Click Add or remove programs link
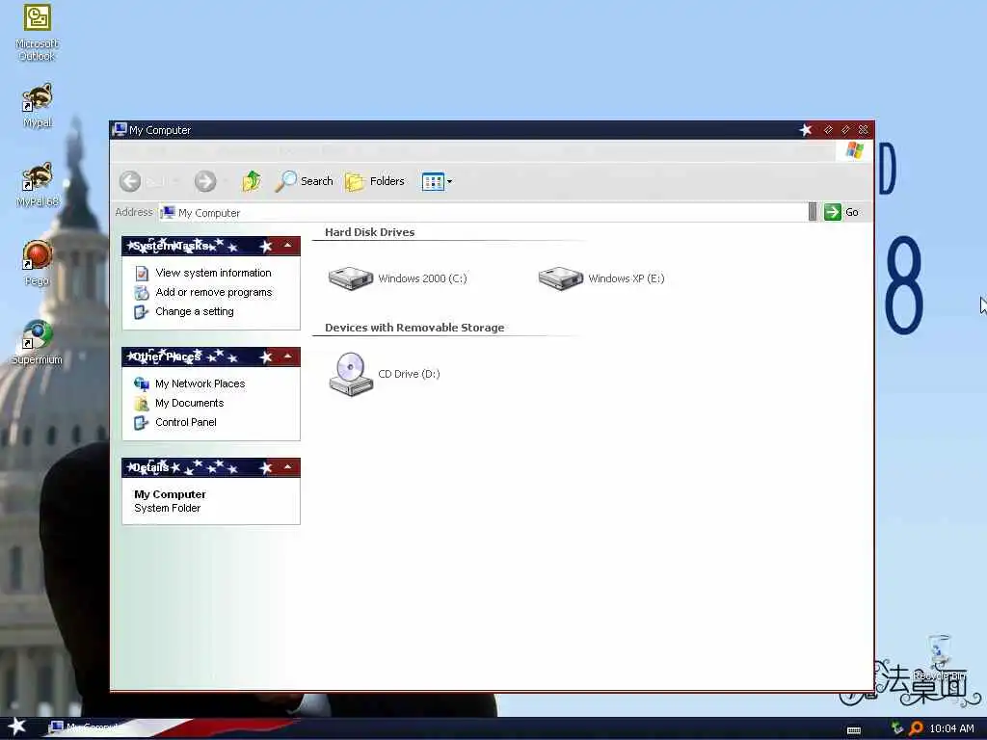Screen dimensions: 987x740 coord(213,292)
